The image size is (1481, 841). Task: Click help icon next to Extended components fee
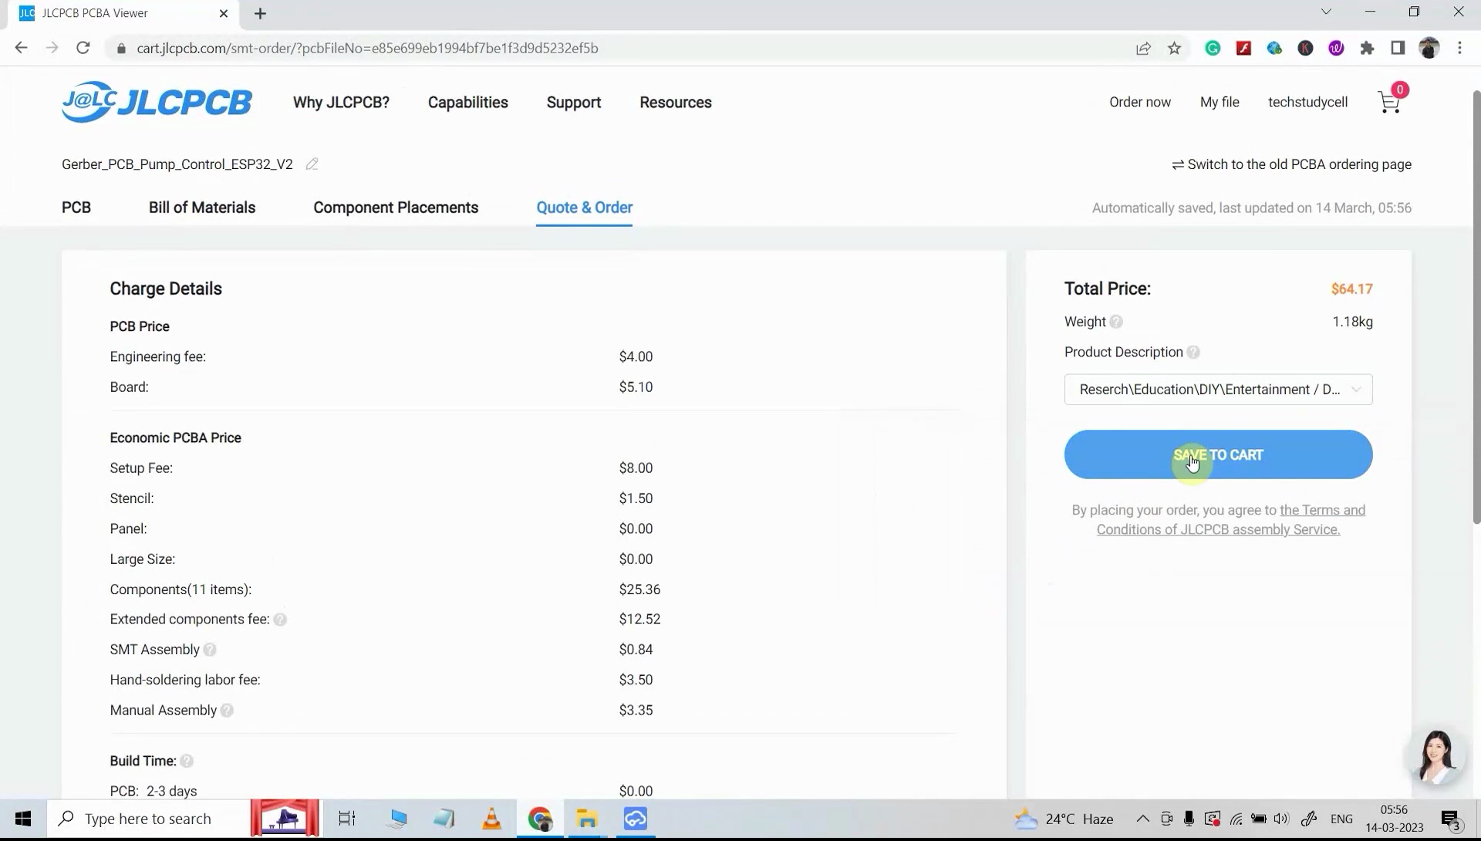click(280, 620)
